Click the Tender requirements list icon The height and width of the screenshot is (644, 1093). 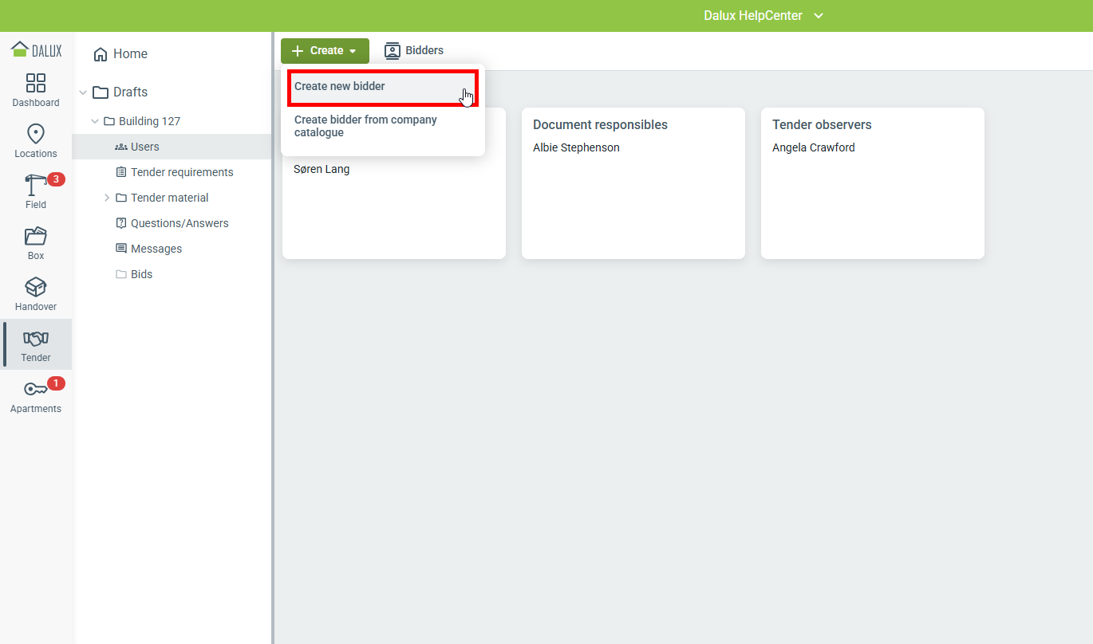click(x=121, y=172)
